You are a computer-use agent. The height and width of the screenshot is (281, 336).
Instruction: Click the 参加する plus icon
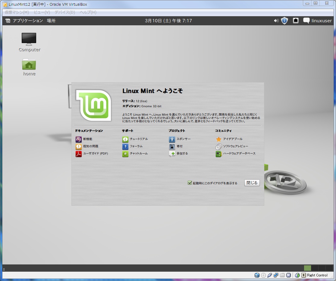click(172, 154)
